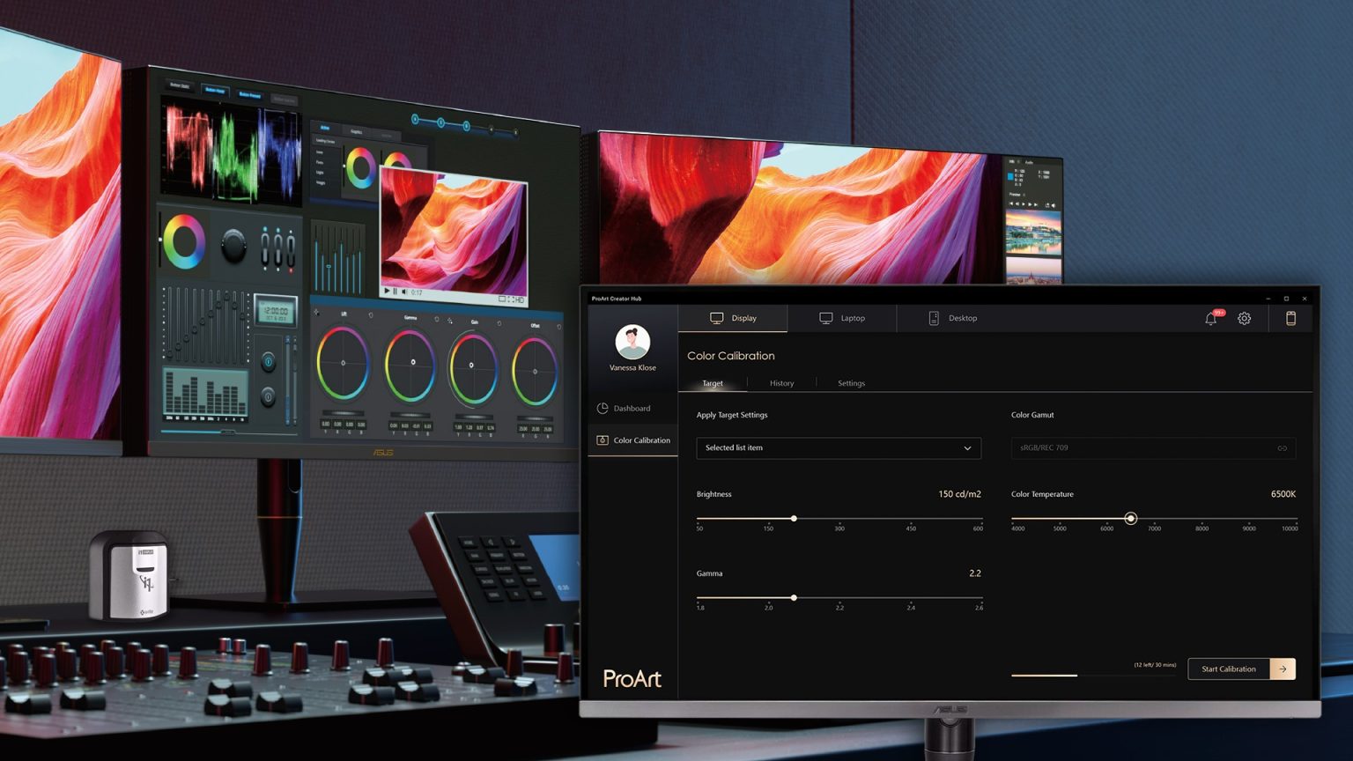Open the settings gear icon

(x=1244, y=319)
